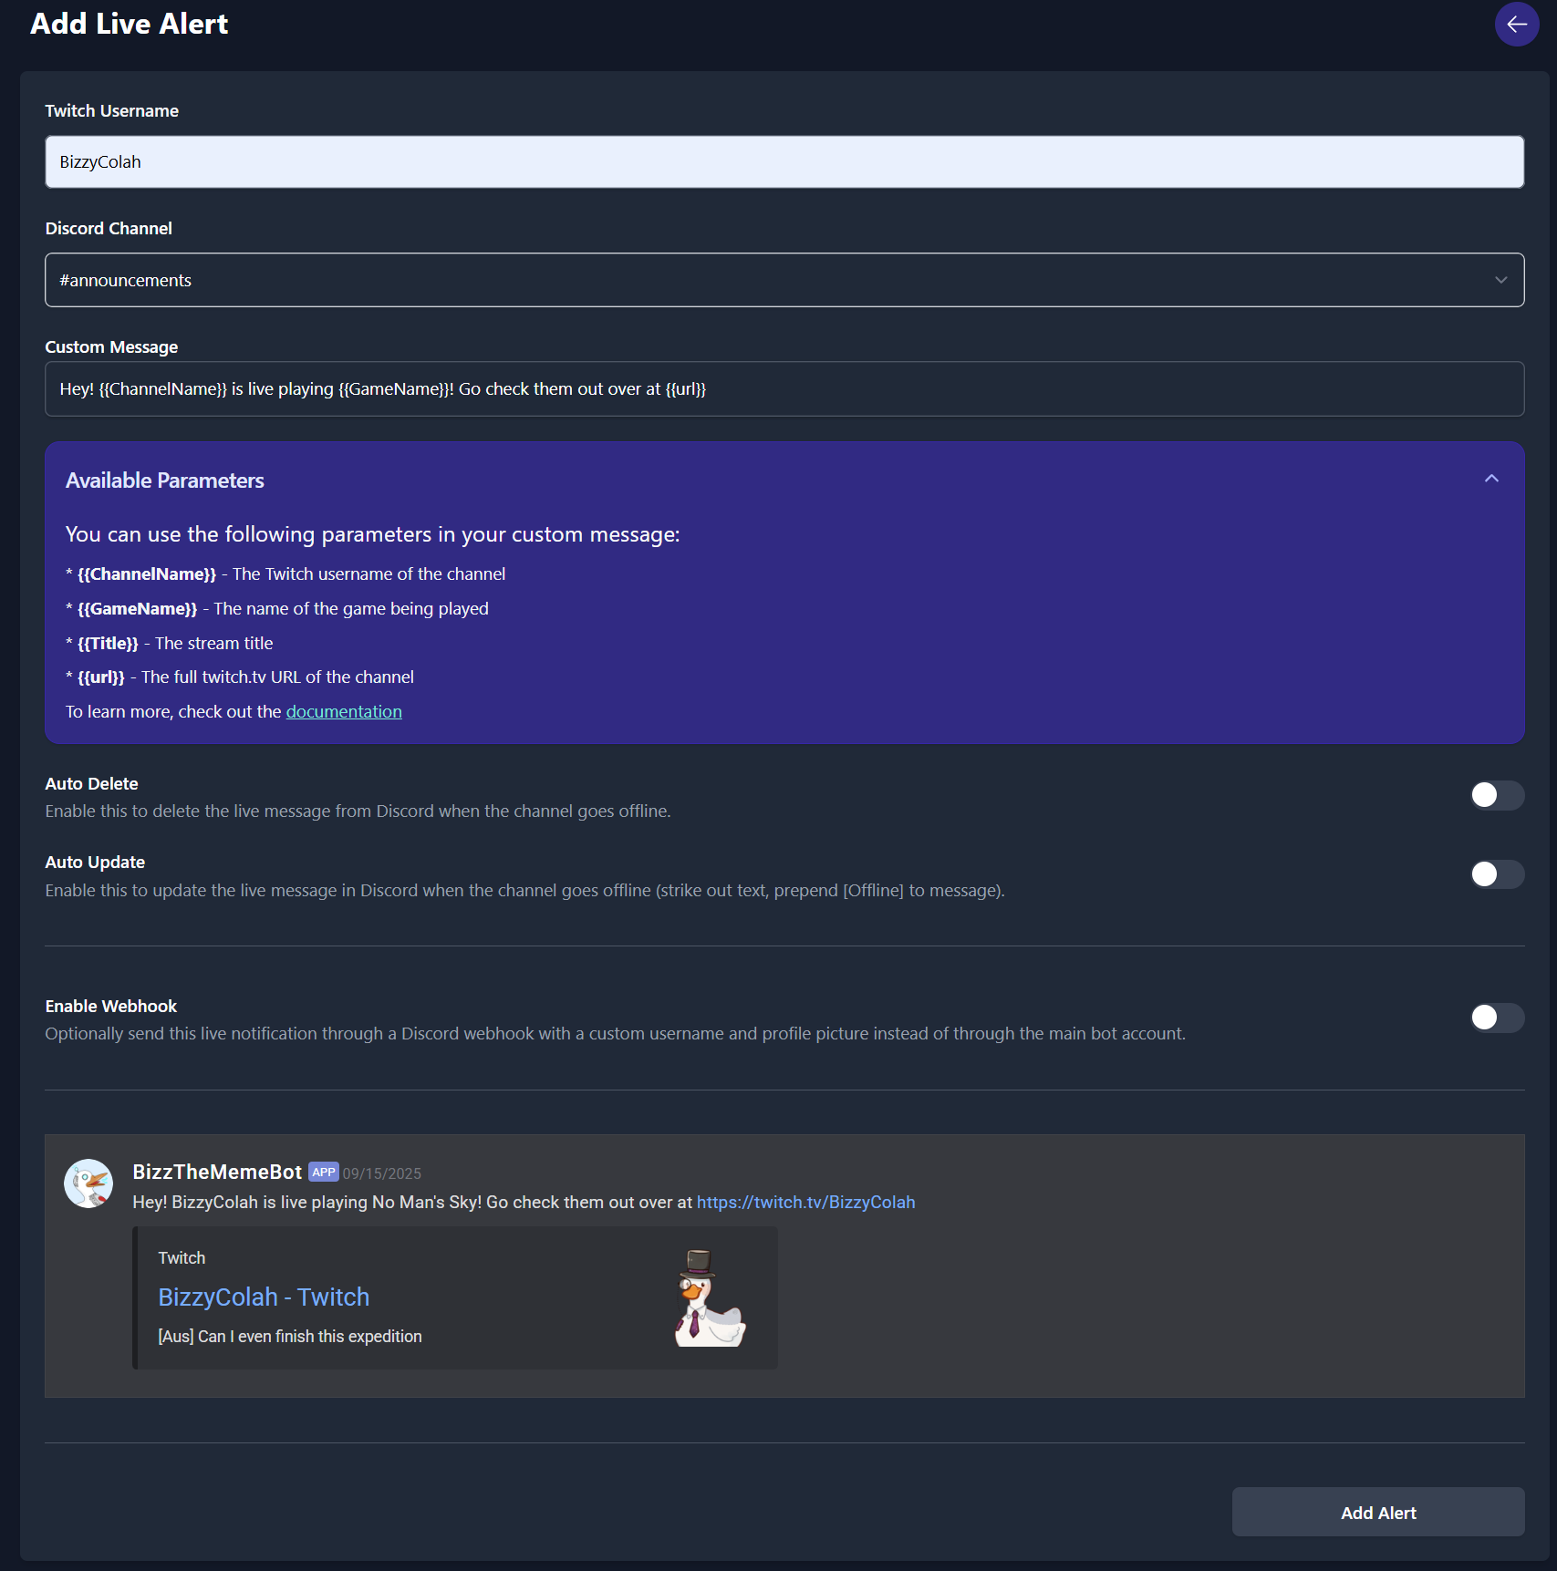Click the dropdown chevron for #announcements
This screenshot has height=1571, width=1557.
click(1500, 280)
